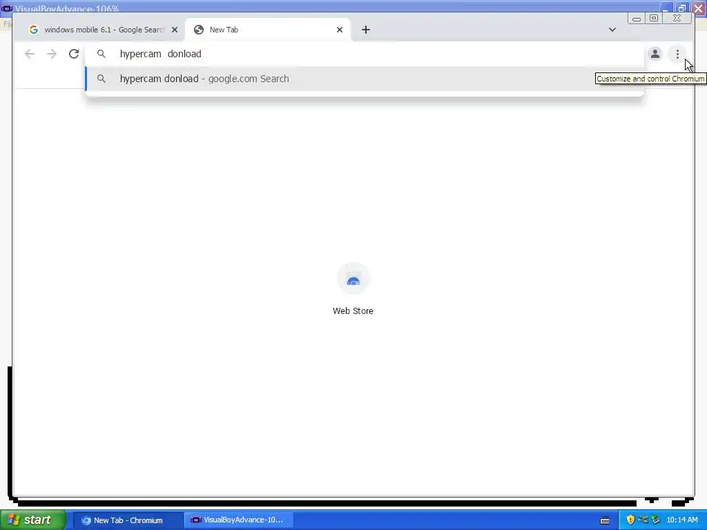
Task: Click the keyboard icon in taskbar
Action: click(605, 520)
